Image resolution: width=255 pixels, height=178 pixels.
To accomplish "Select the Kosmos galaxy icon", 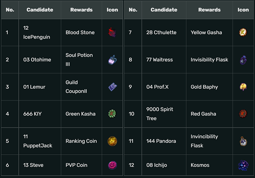I will (x=243, y=165).
